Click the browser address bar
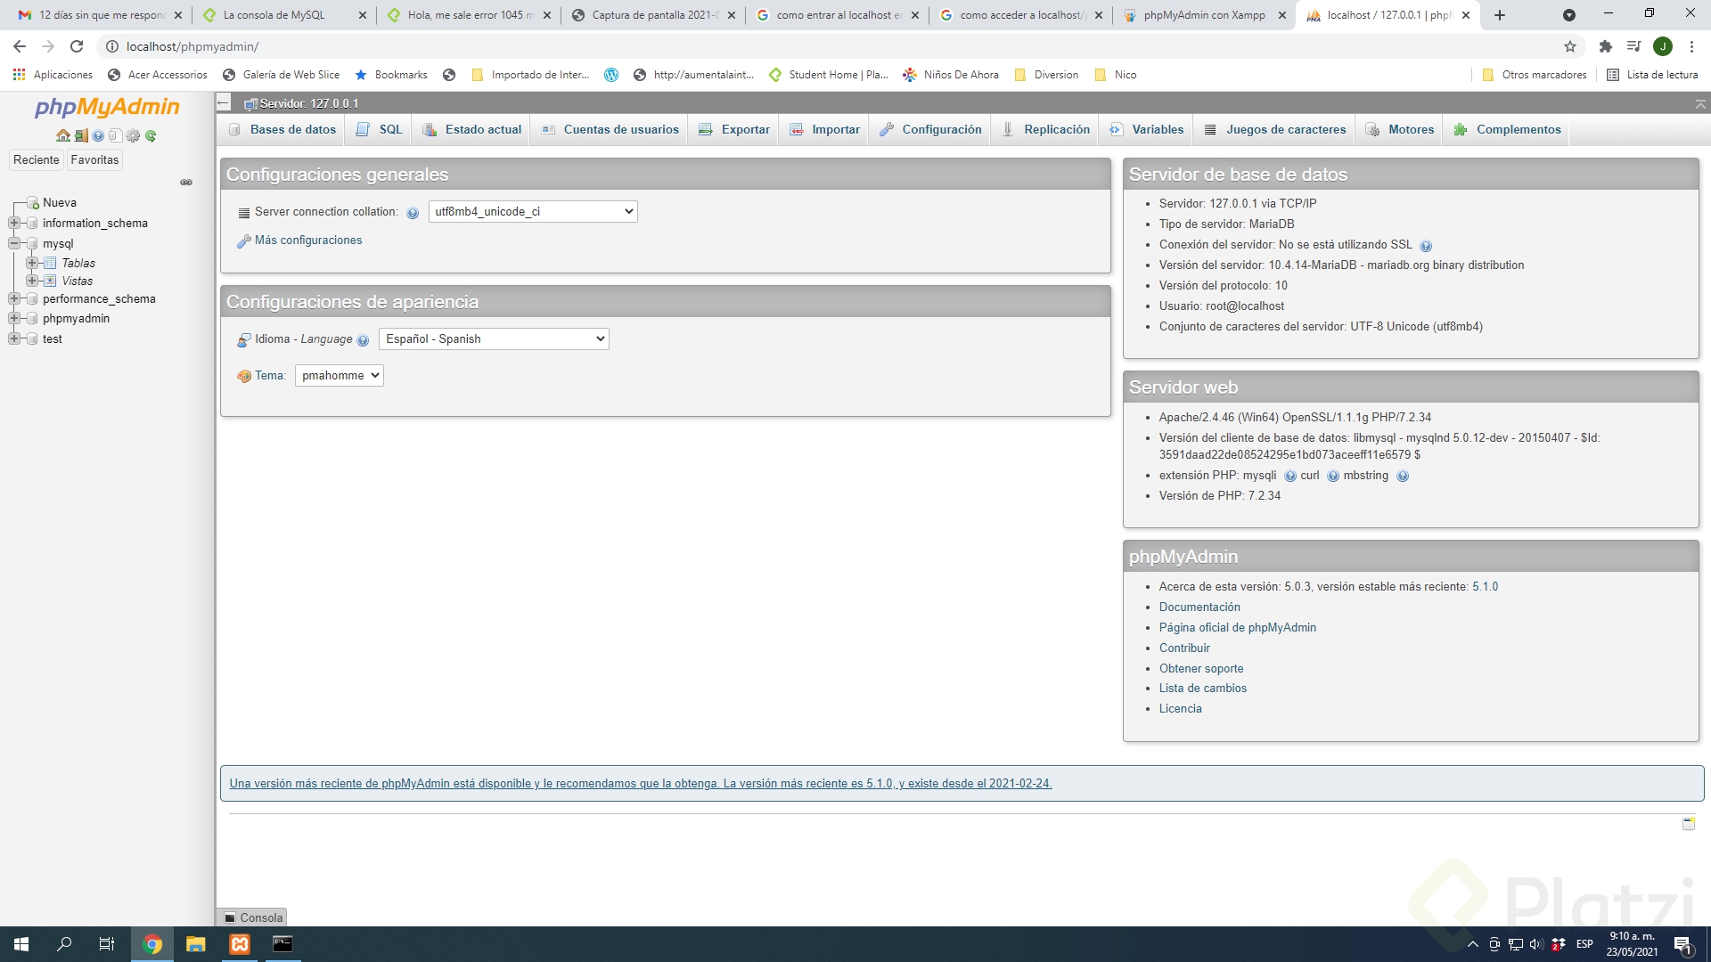1711x962 pixels. click(x=829, y=46)
